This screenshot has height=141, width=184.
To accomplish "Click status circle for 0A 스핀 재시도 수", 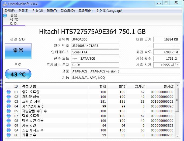I will pyautogui.click(x=9, y=130).
